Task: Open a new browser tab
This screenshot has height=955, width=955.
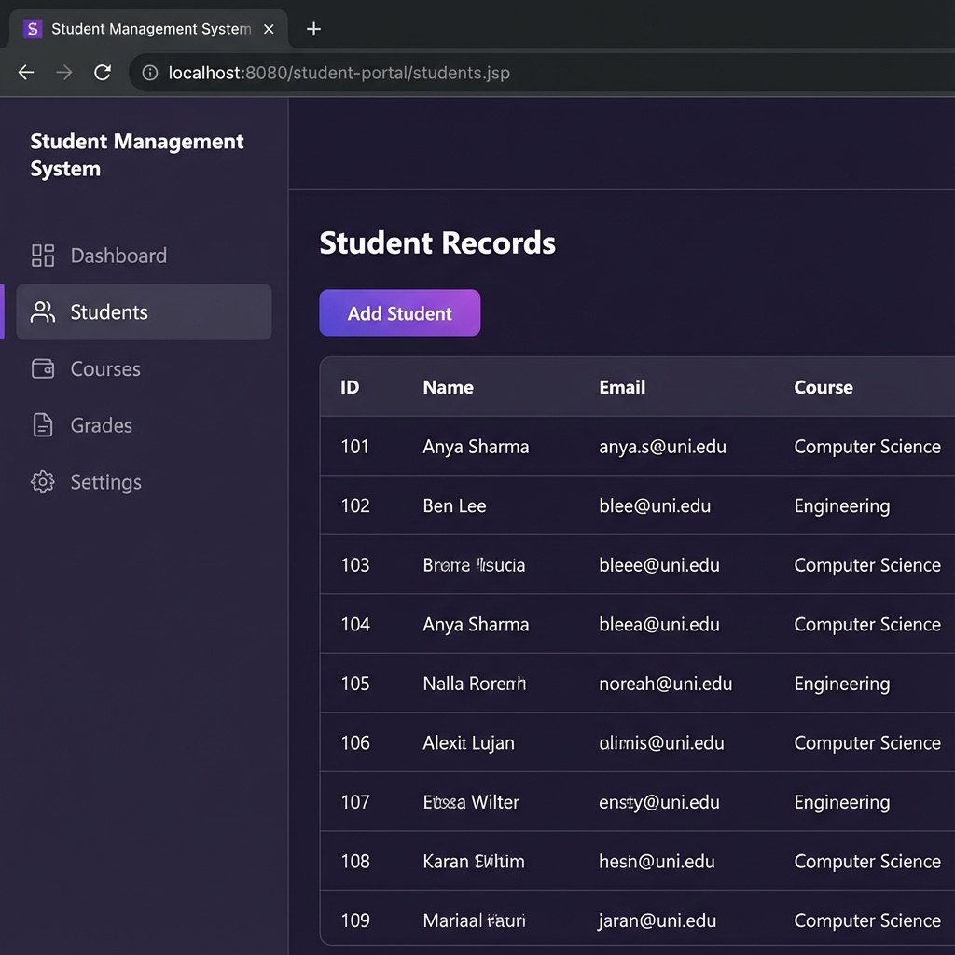Action: point(313,29)
